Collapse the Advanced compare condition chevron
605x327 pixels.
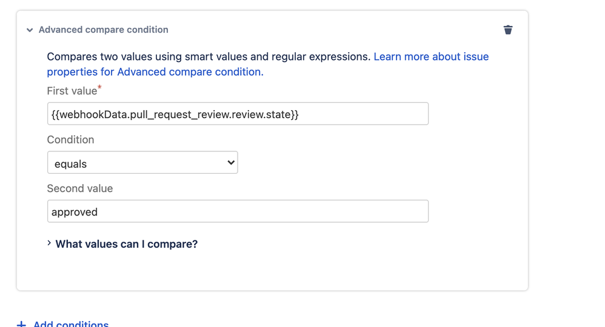click(x=30, y=30)
